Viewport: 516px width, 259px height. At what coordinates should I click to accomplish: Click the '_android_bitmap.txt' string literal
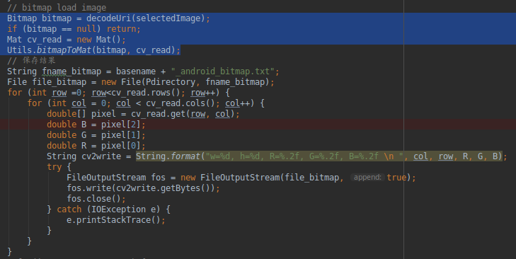(222, 71)
